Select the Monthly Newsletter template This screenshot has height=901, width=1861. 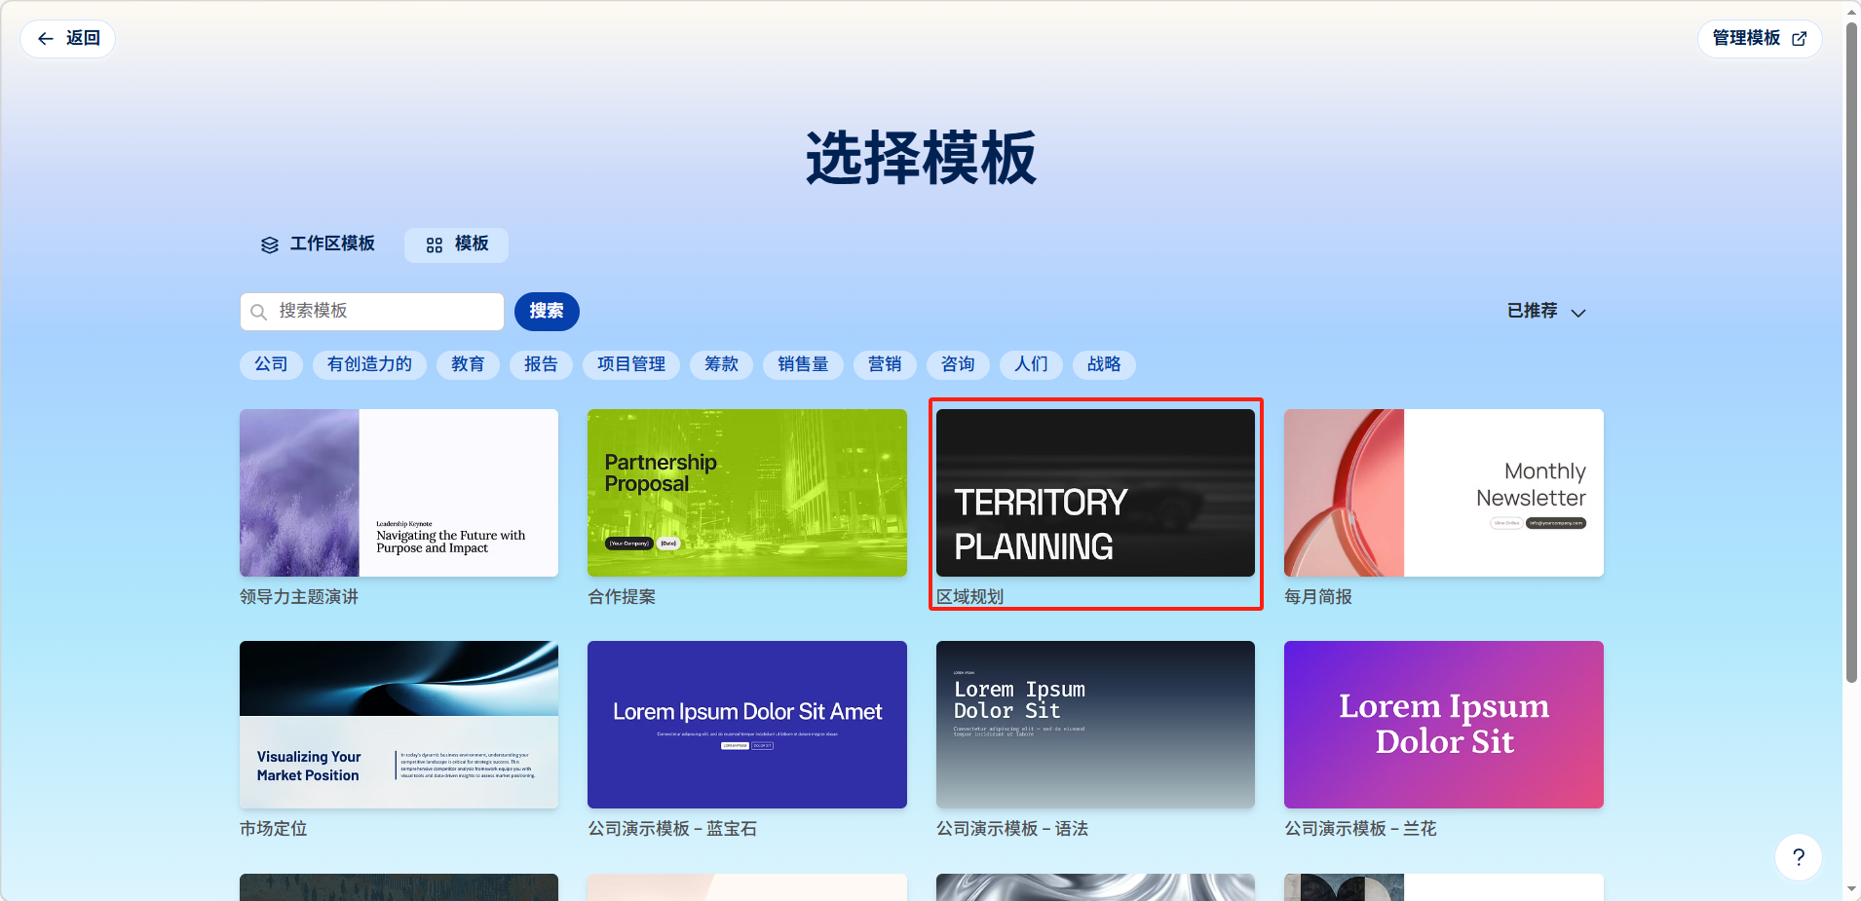point(1443,493)
